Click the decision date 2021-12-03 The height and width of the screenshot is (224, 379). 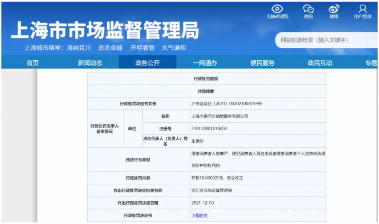pos(202,203)
